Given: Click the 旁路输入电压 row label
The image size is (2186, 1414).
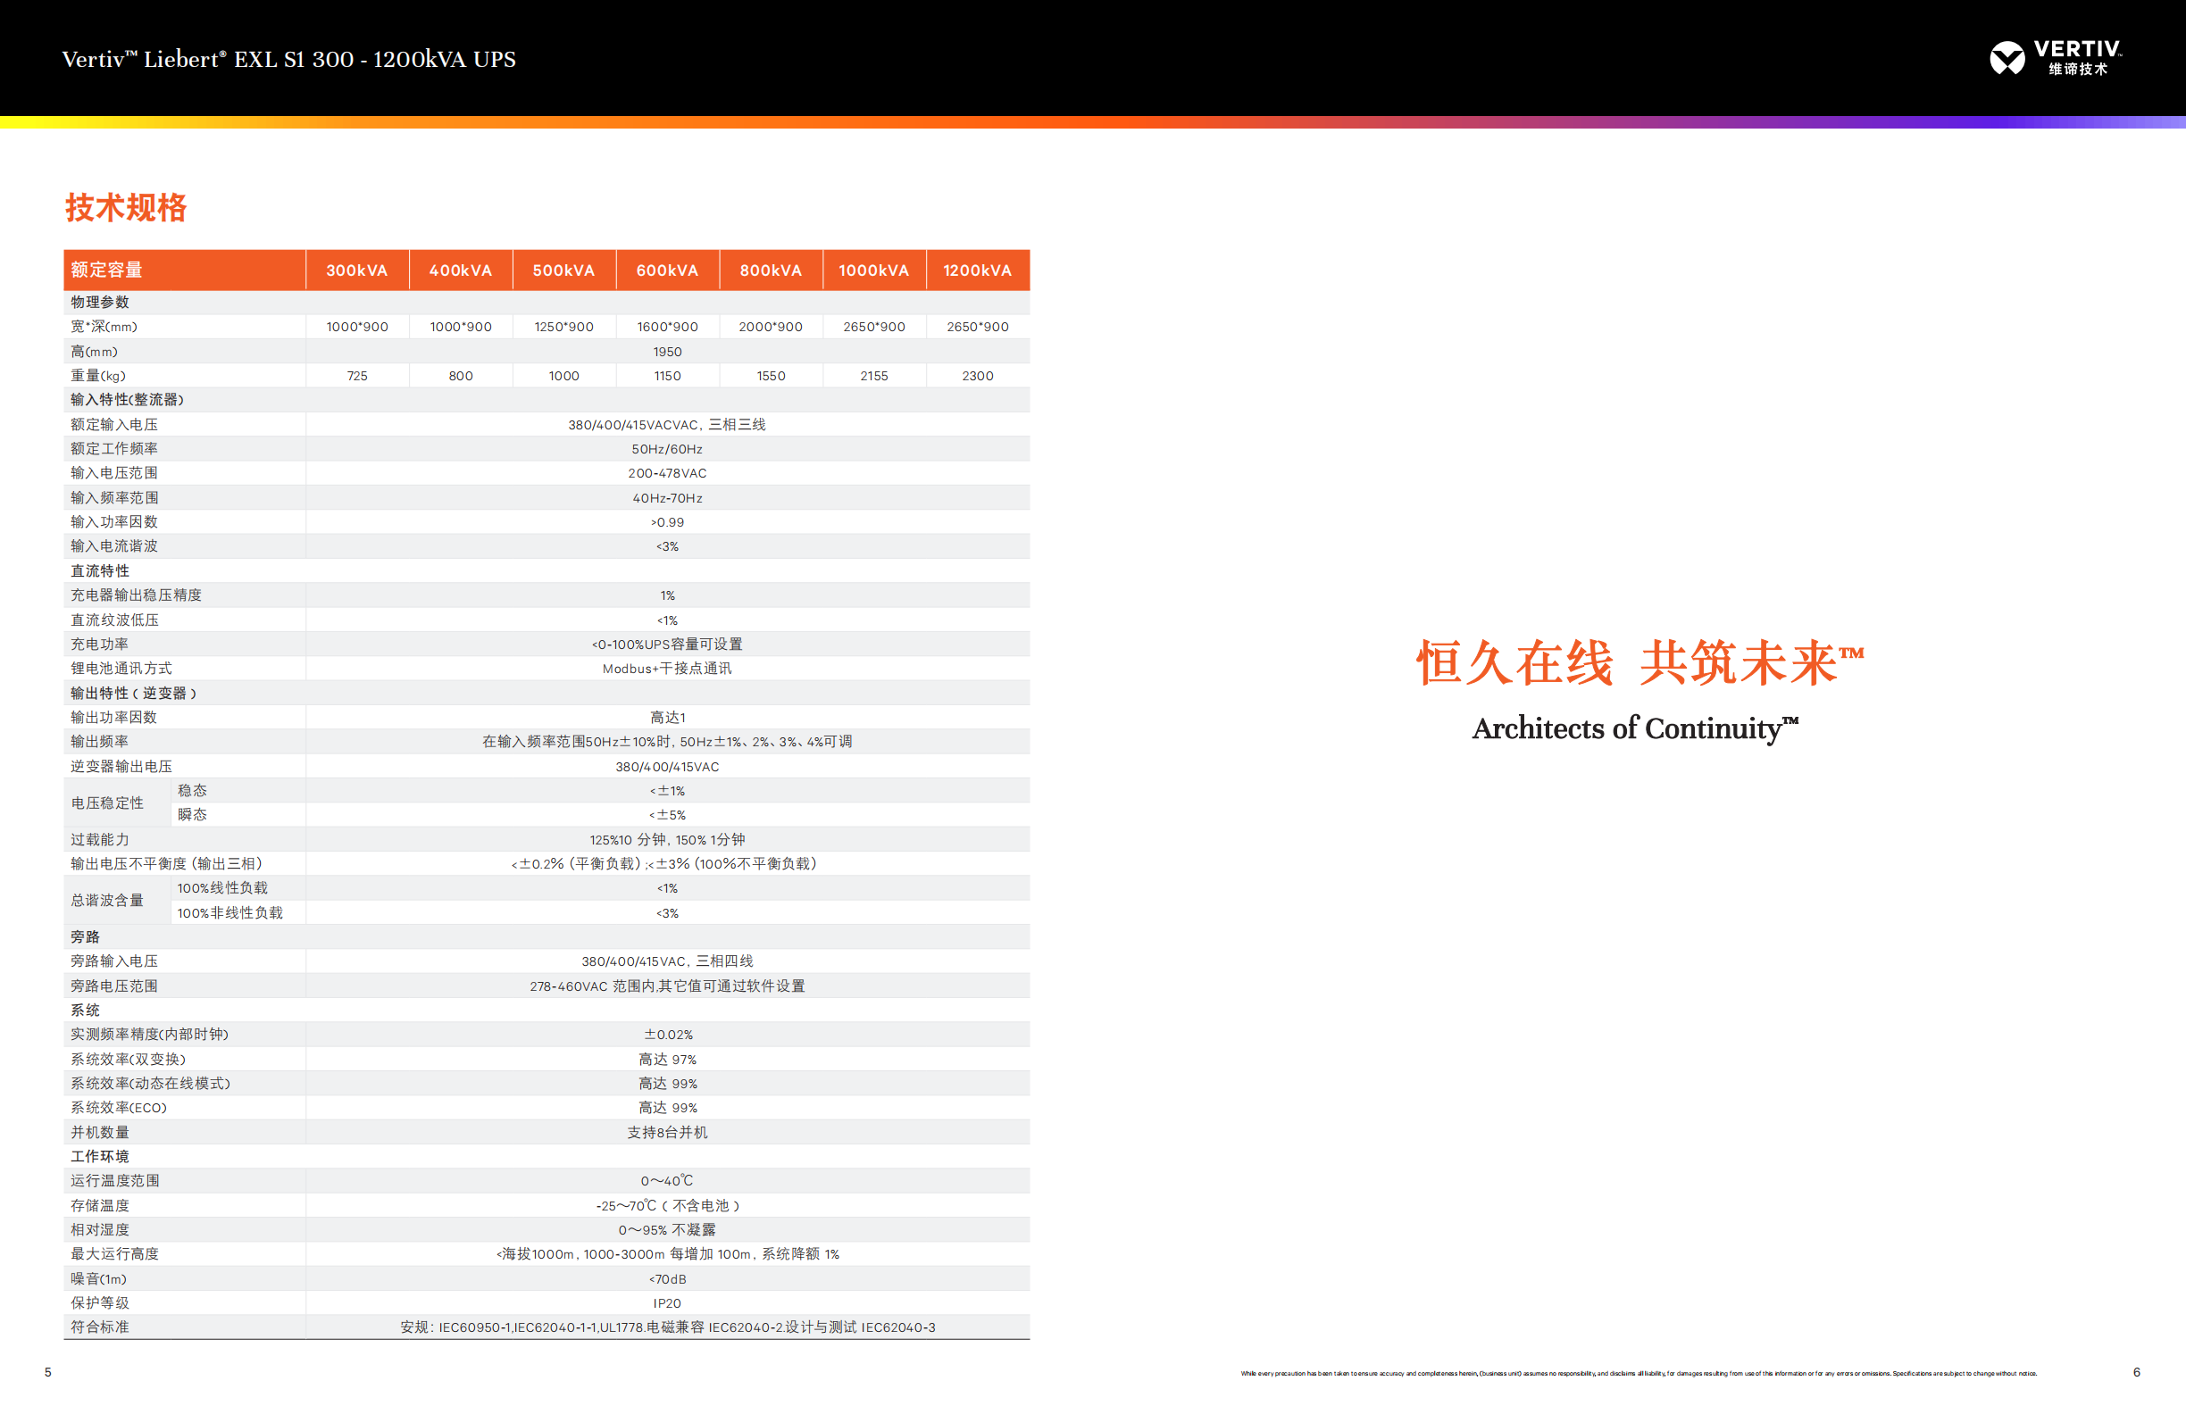Looking at the screenshot, I should click(114, 961).
